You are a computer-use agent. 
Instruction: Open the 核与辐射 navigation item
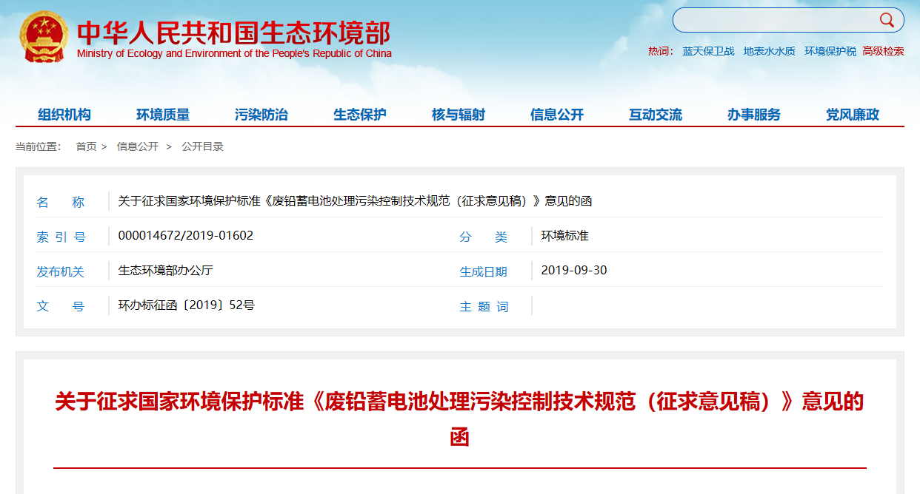point(459,115)
